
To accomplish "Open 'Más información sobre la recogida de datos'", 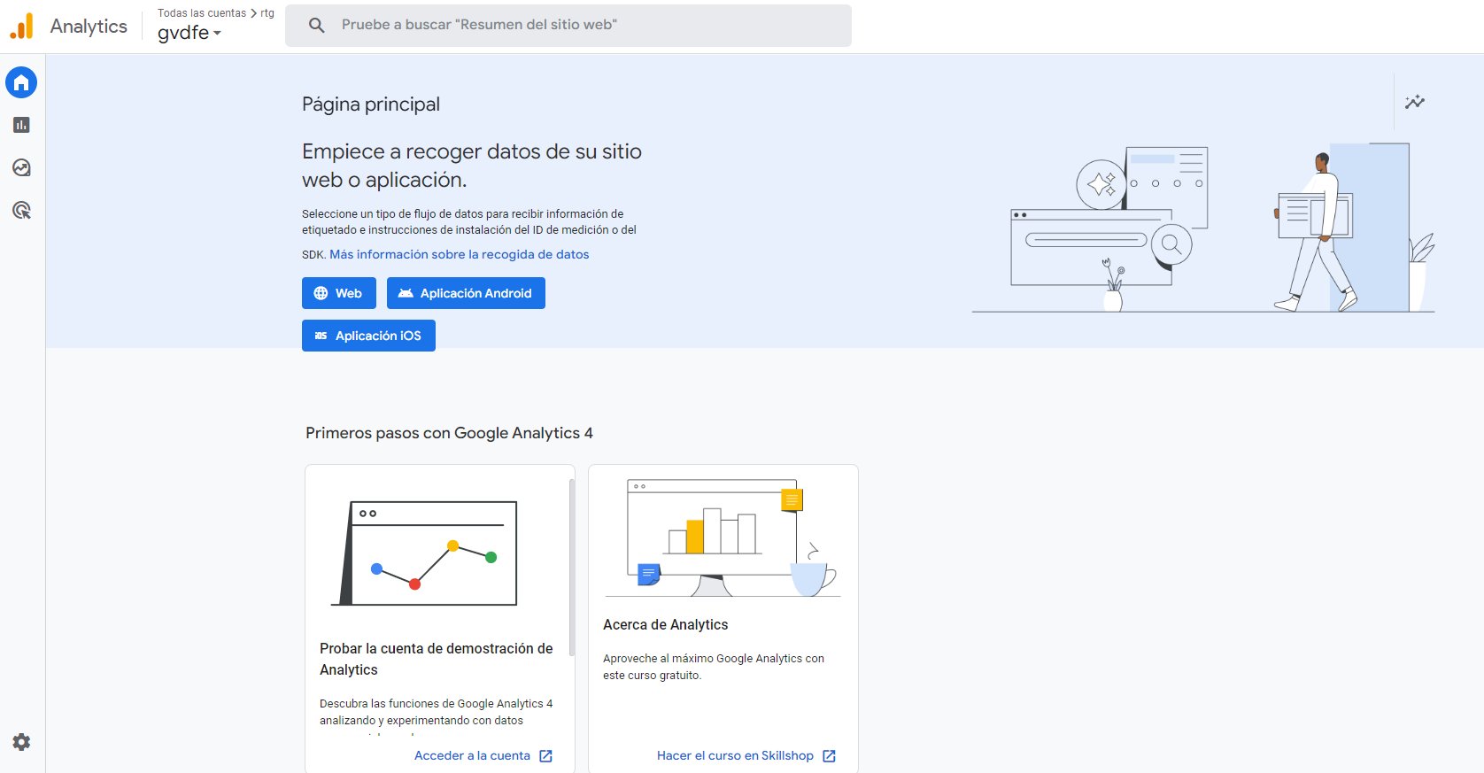I will tap(460, 254).
